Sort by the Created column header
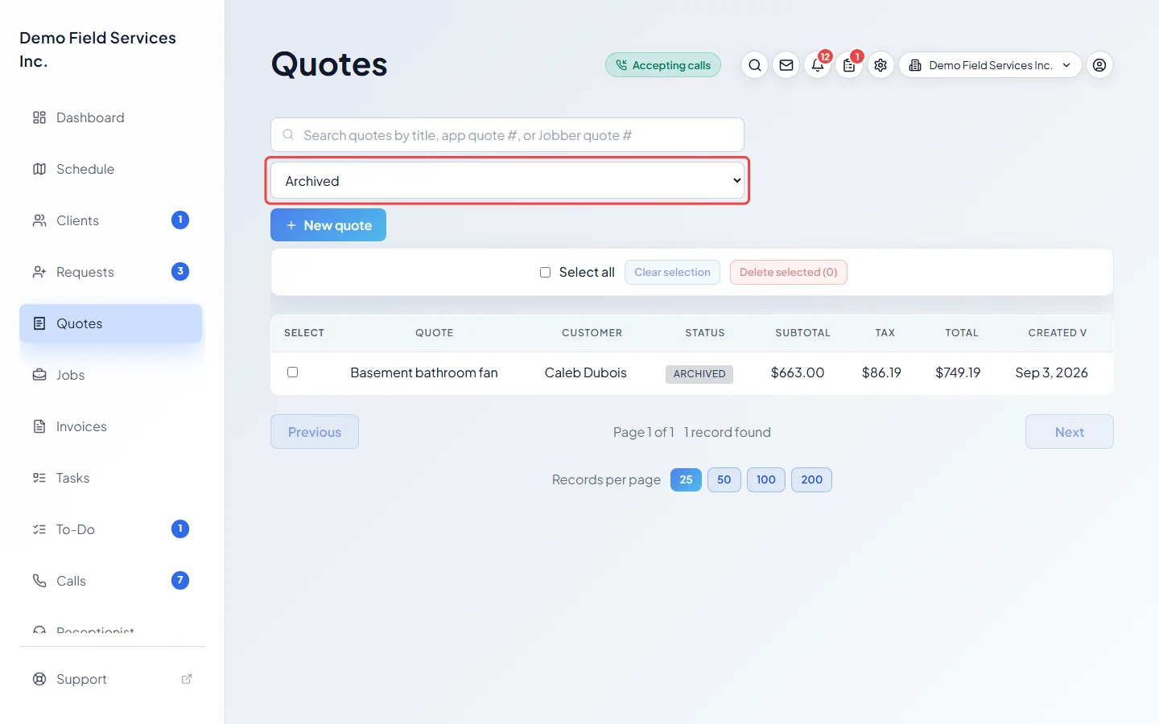1159x724 pixels. tap(1058, 333)
